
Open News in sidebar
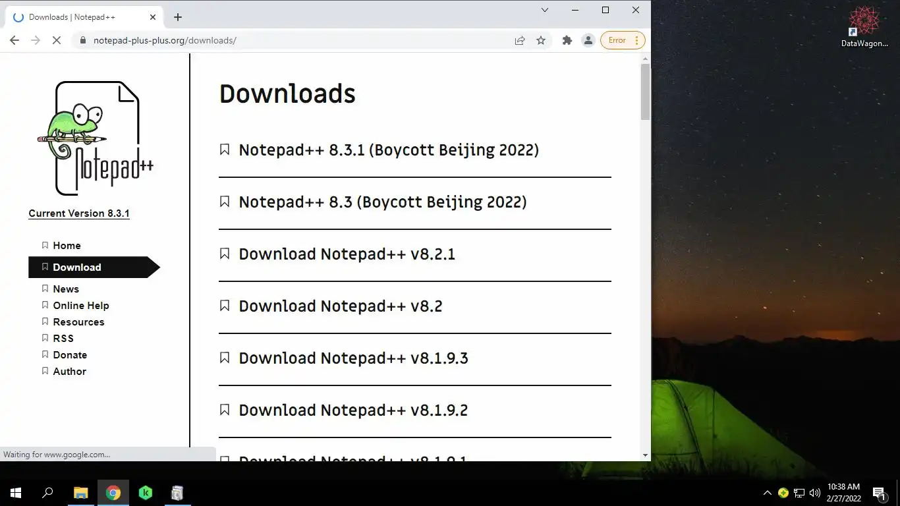click(x=66, y=289)
